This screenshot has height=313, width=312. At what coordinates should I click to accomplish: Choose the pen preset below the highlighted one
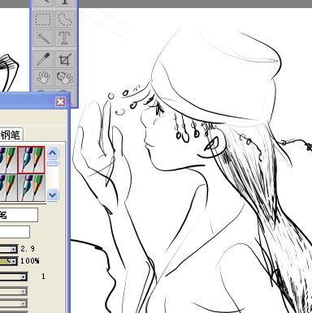click(31, 187)
